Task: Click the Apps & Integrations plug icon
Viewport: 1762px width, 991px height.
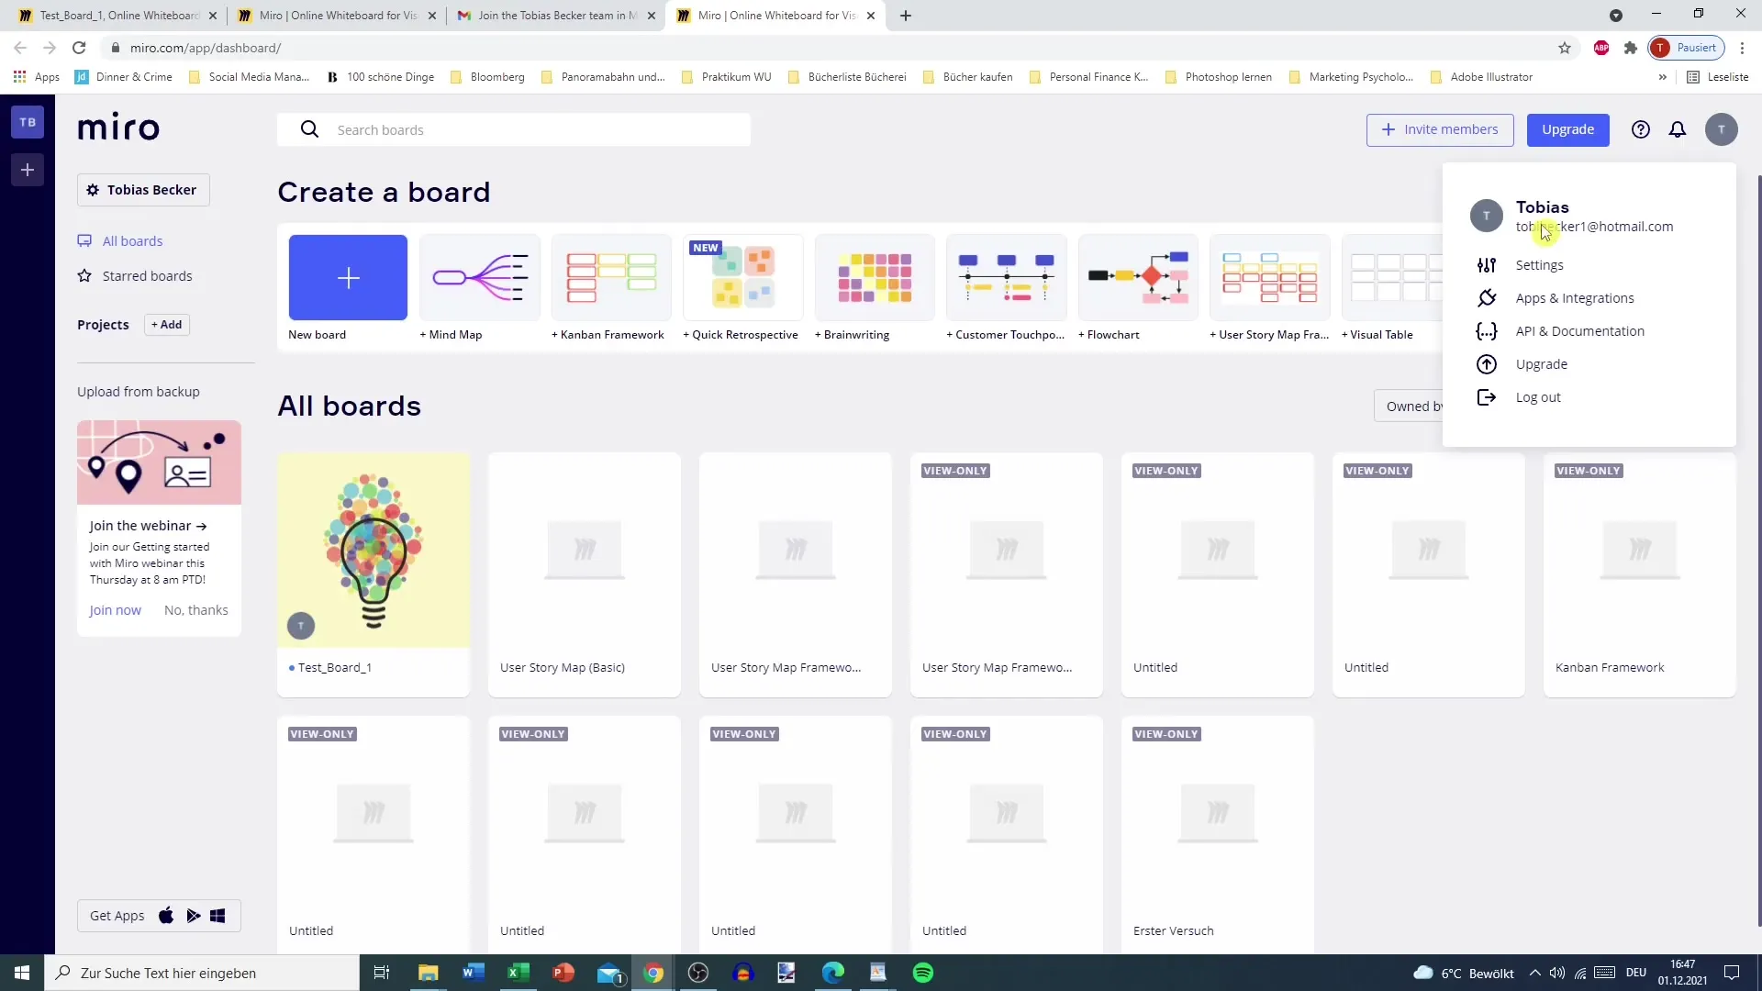Action: [1487, 298]
